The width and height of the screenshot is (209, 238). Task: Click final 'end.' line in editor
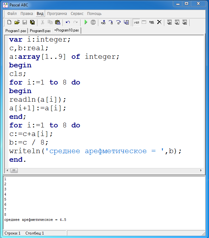pos(17,160)
